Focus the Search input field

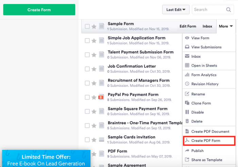tap(208, 10)
